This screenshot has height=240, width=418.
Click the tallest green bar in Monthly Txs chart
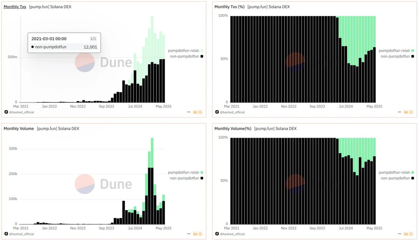pos(152,39)
